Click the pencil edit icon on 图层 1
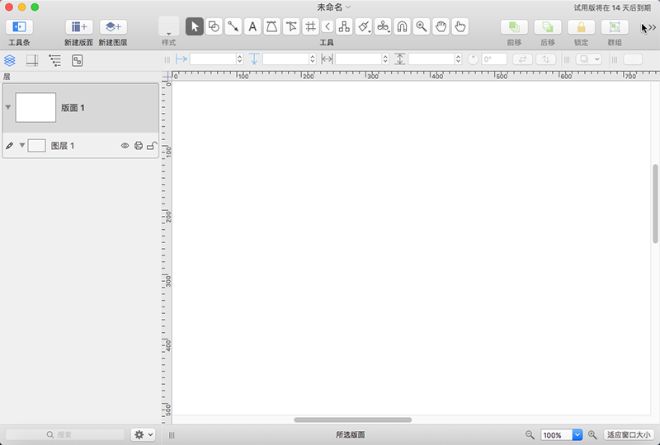The width and height of the screenshot is (660, 445). [9, 146]
